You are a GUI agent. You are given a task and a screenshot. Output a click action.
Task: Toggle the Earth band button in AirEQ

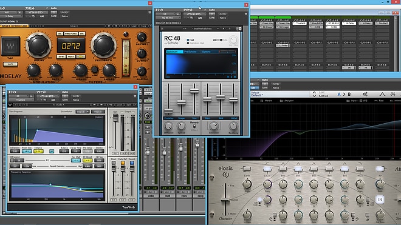click(x=247, y=169)
